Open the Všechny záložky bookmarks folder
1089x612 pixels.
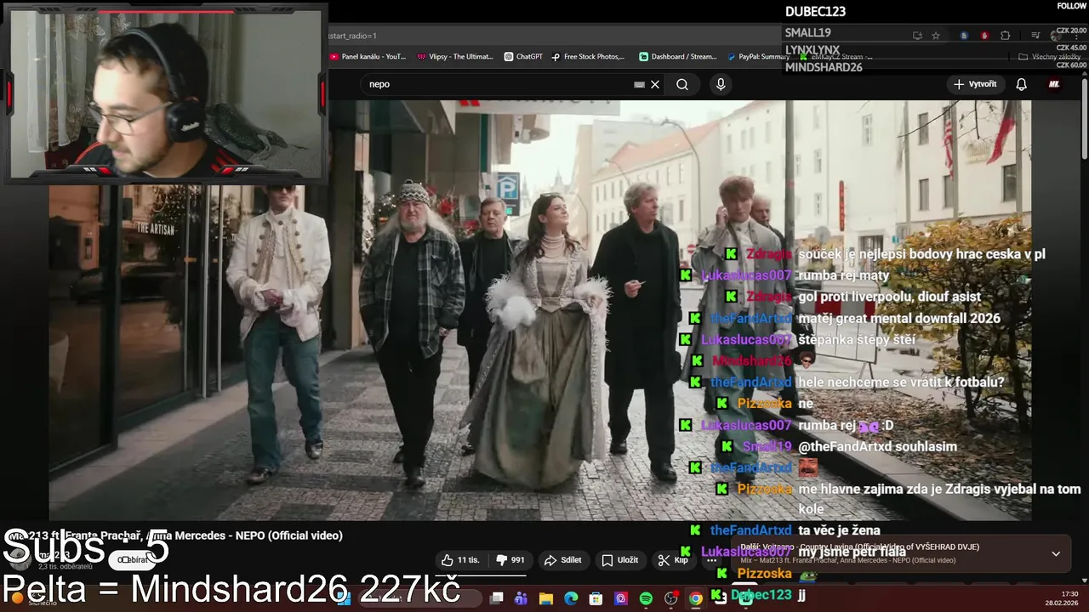(1049, 57)
